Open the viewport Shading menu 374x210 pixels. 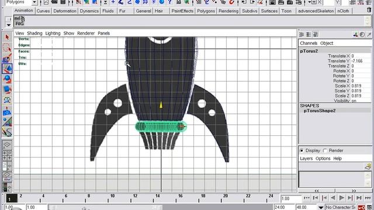tap(34, 33)
